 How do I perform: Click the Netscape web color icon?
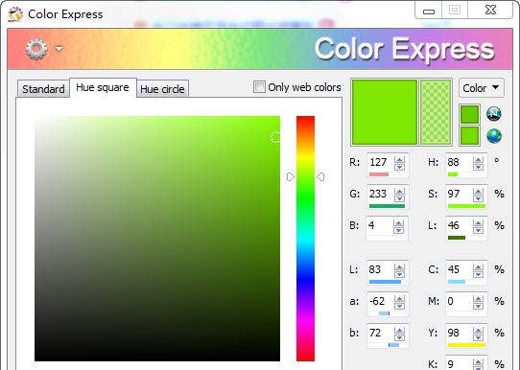click(494, 114)
